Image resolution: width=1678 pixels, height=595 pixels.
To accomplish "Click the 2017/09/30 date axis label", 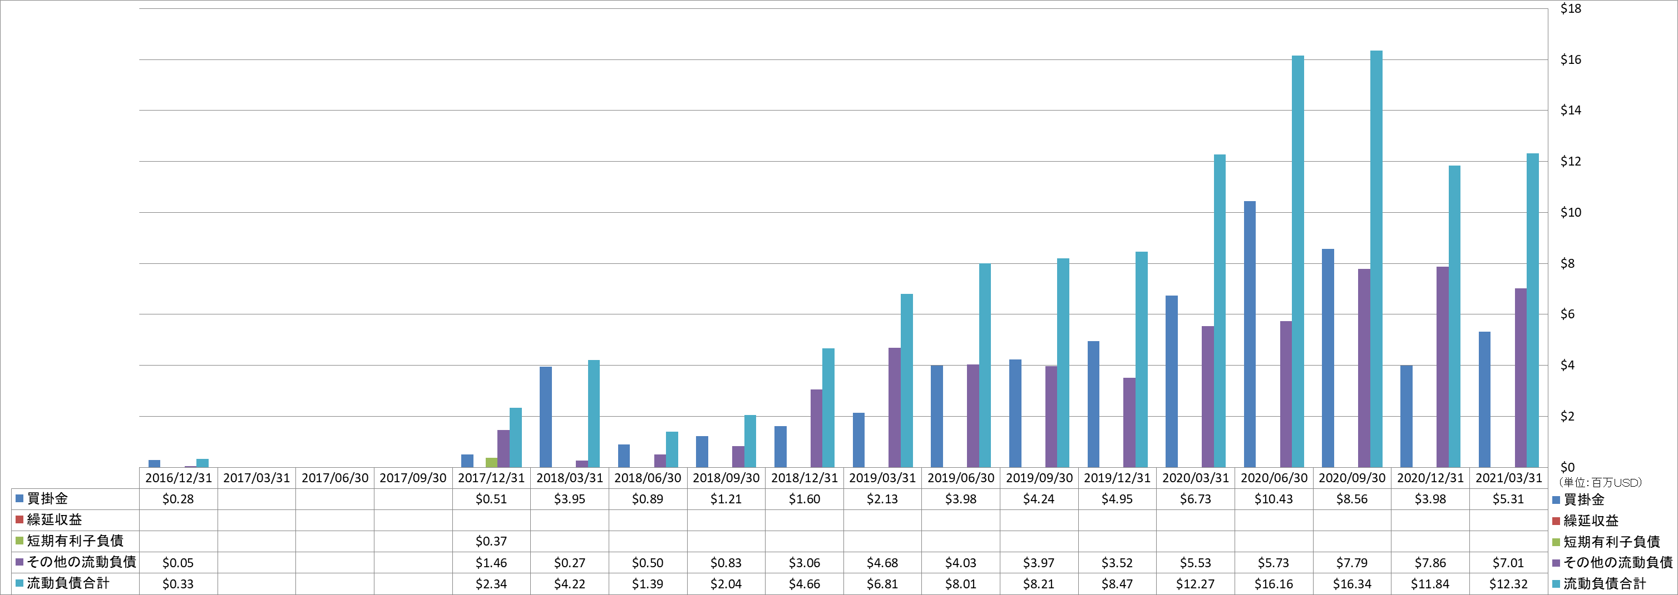I will coord(413,478).
